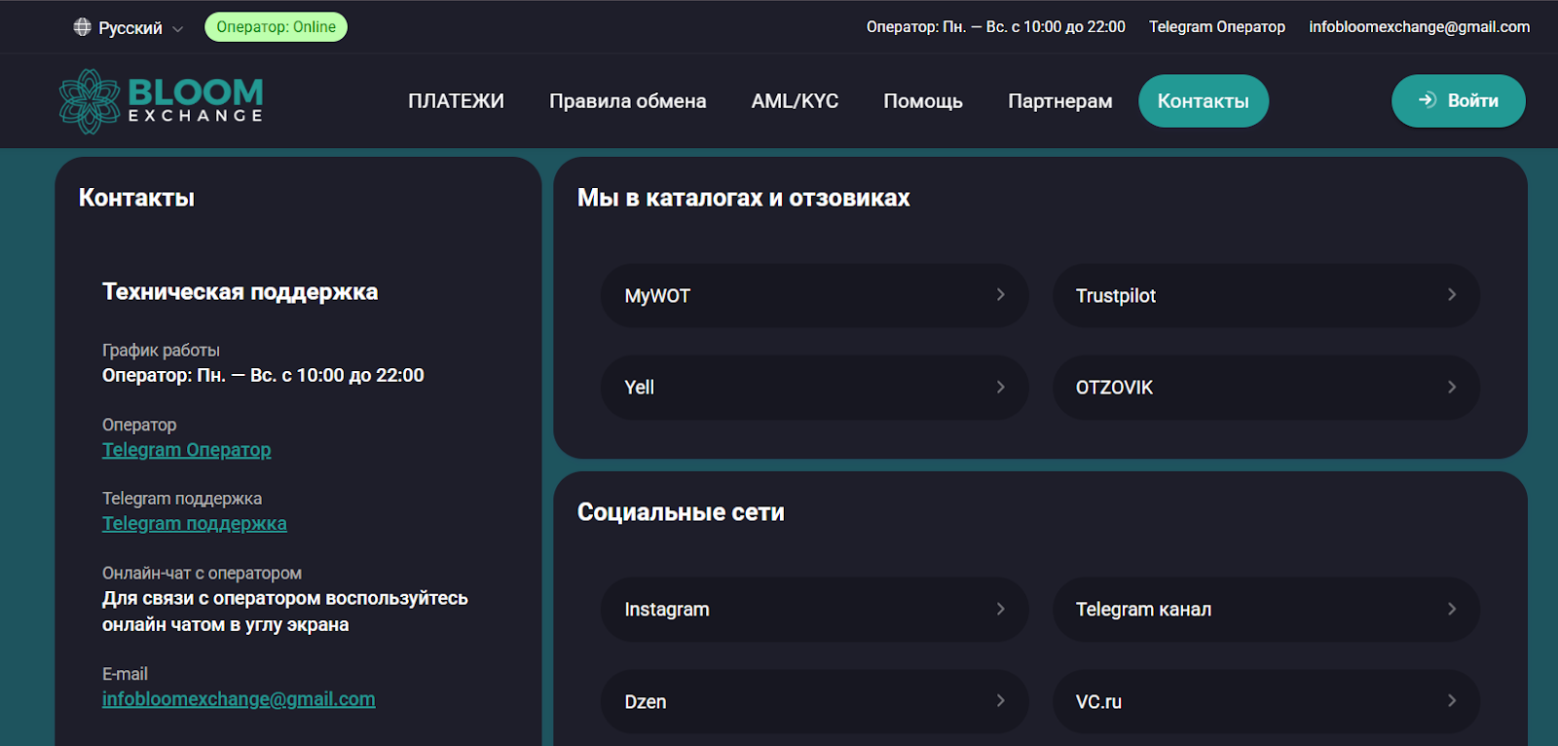Open the Telegram канал social link
This screenshot has width=1558, height=746.
[1266, 610]
